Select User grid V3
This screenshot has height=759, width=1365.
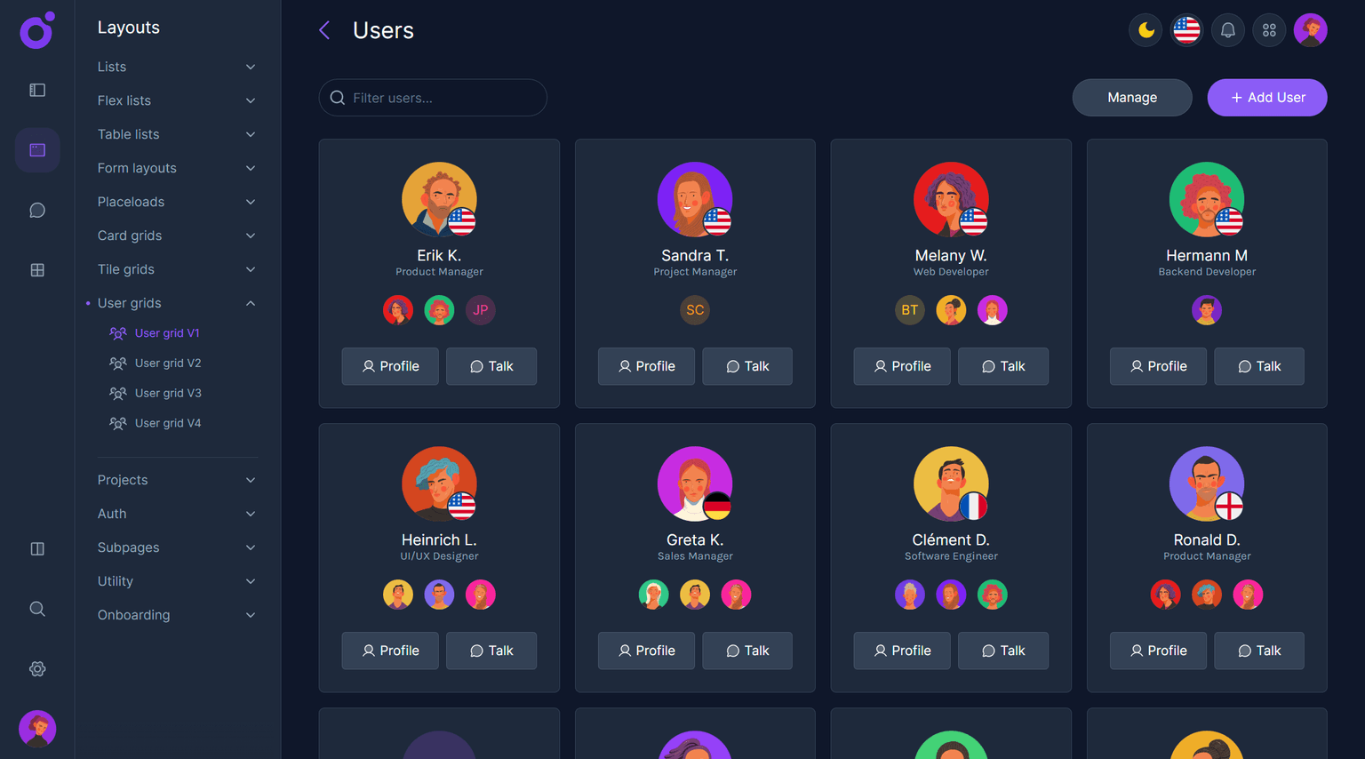(x=168, y=393)
